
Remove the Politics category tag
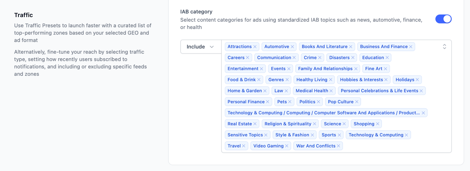(x=318, y=102)
